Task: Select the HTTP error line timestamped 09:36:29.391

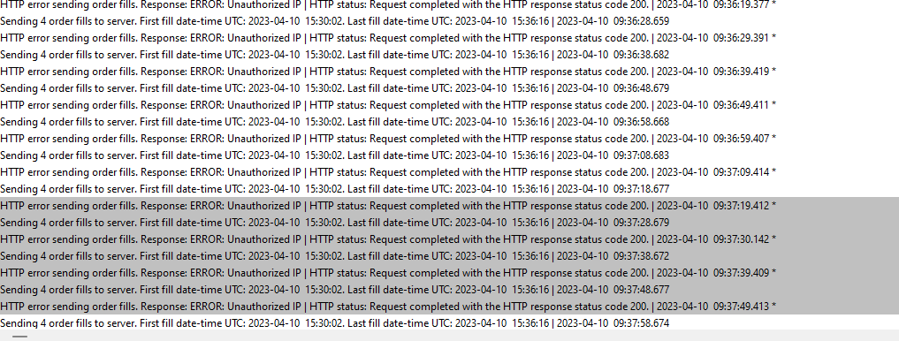Action: 449,38
